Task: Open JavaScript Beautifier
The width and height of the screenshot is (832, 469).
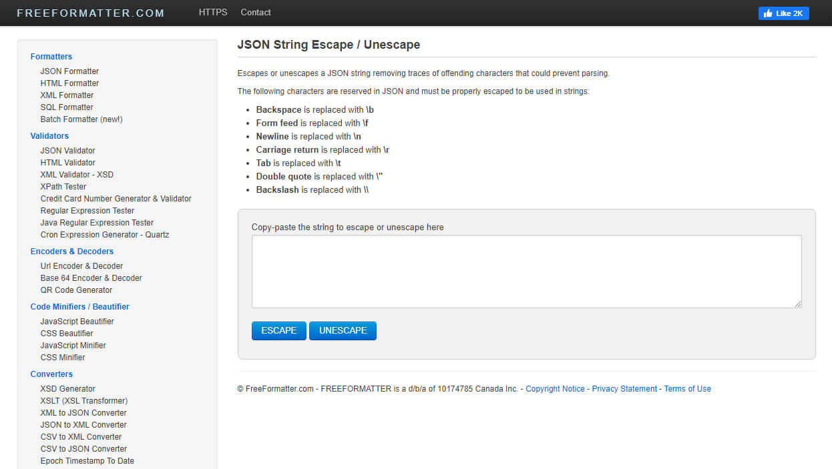Action: tap(77, 322)
